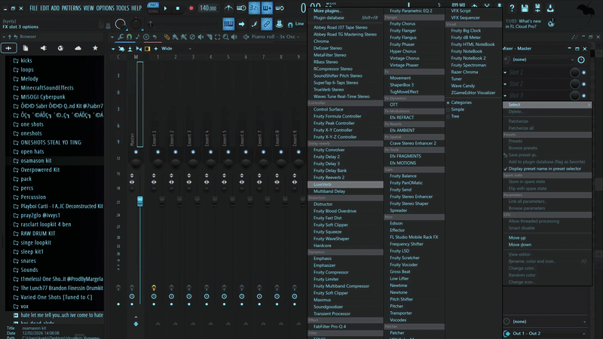Click the magnet snap icon beside Line

point(290,25)
